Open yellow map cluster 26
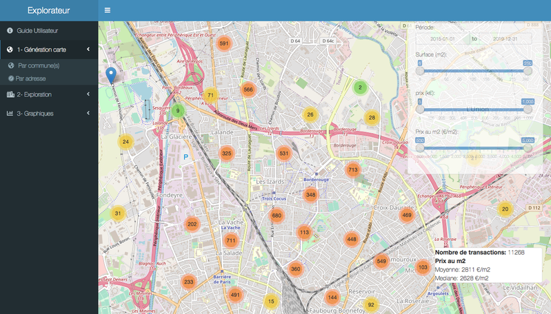Image resolution: width=551 pixels, height=314 pixels. (310, 114)
